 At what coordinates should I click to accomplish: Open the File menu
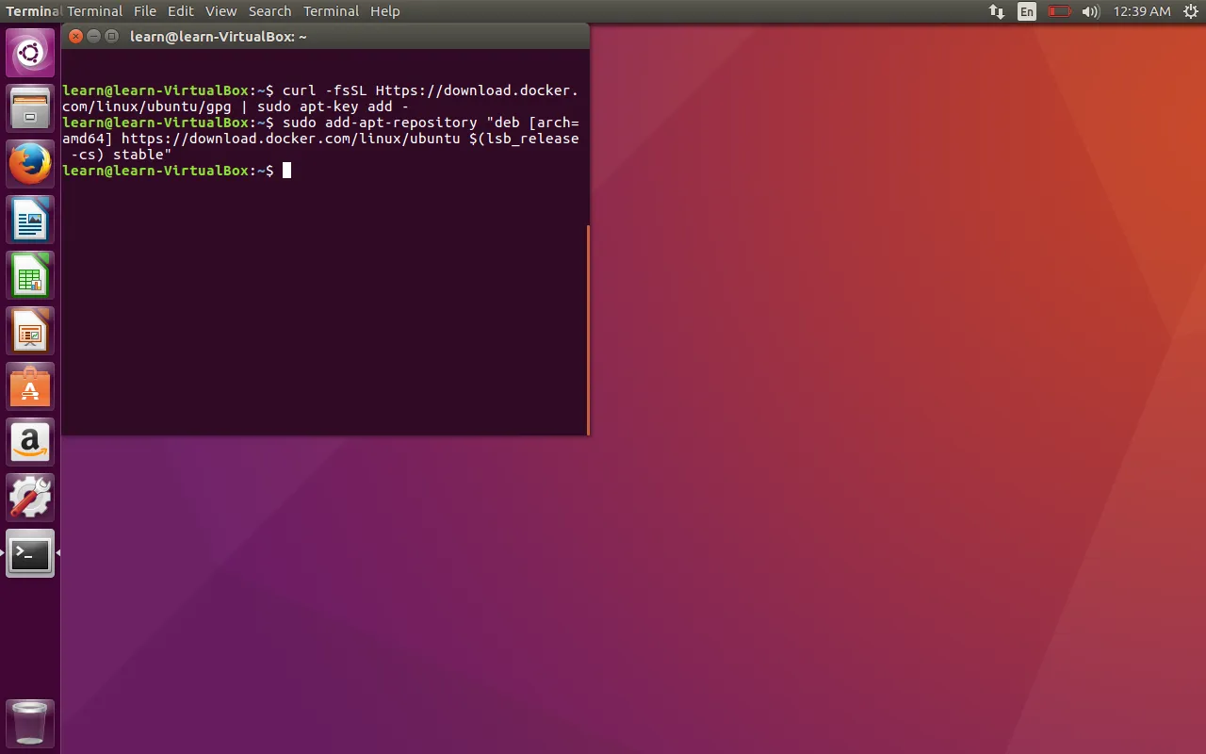pos(144,11)
